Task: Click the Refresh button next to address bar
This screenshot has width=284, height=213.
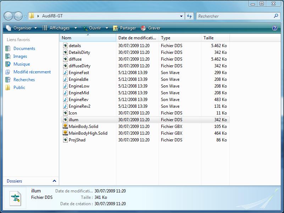Action: click(x=189, y=16)
